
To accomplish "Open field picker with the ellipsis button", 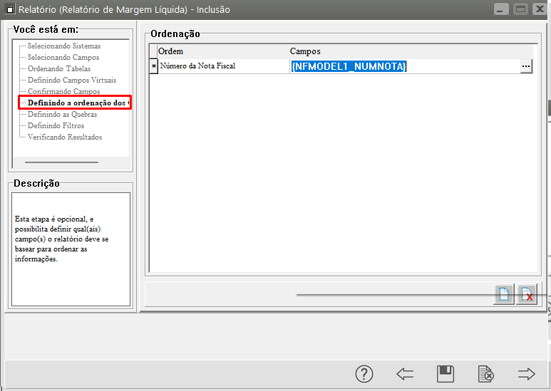I will tap(526, 66).
